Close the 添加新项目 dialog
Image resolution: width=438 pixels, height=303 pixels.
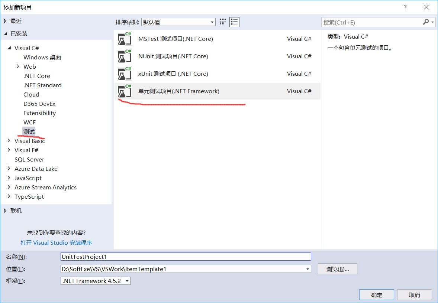[x=426, y=7]
